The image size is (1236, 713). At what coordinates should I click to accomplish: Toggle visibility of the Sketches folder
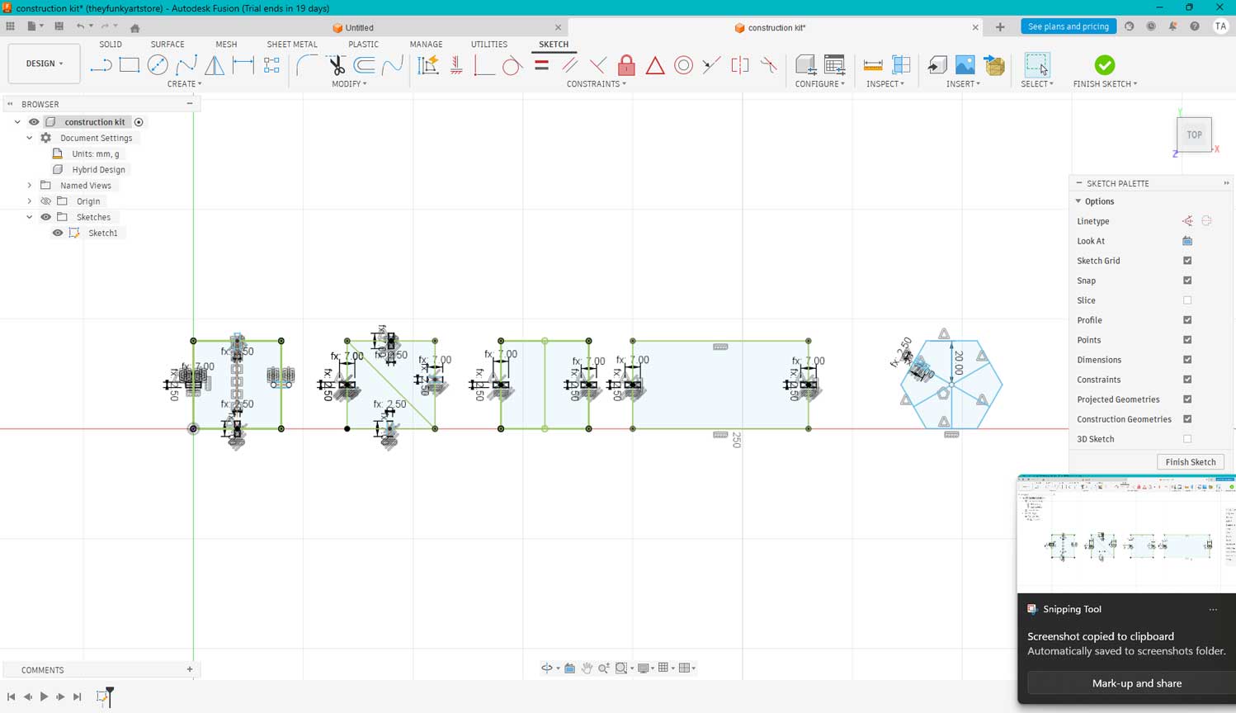click(x=46, y=217)
